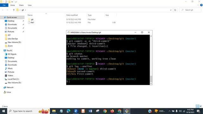
Task: Click the Git Bash title bar icon
Action: tap(69, 32)
